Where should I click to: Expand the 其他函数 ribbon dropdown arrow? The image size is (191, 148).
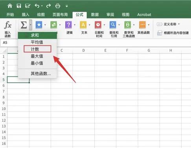149,25
